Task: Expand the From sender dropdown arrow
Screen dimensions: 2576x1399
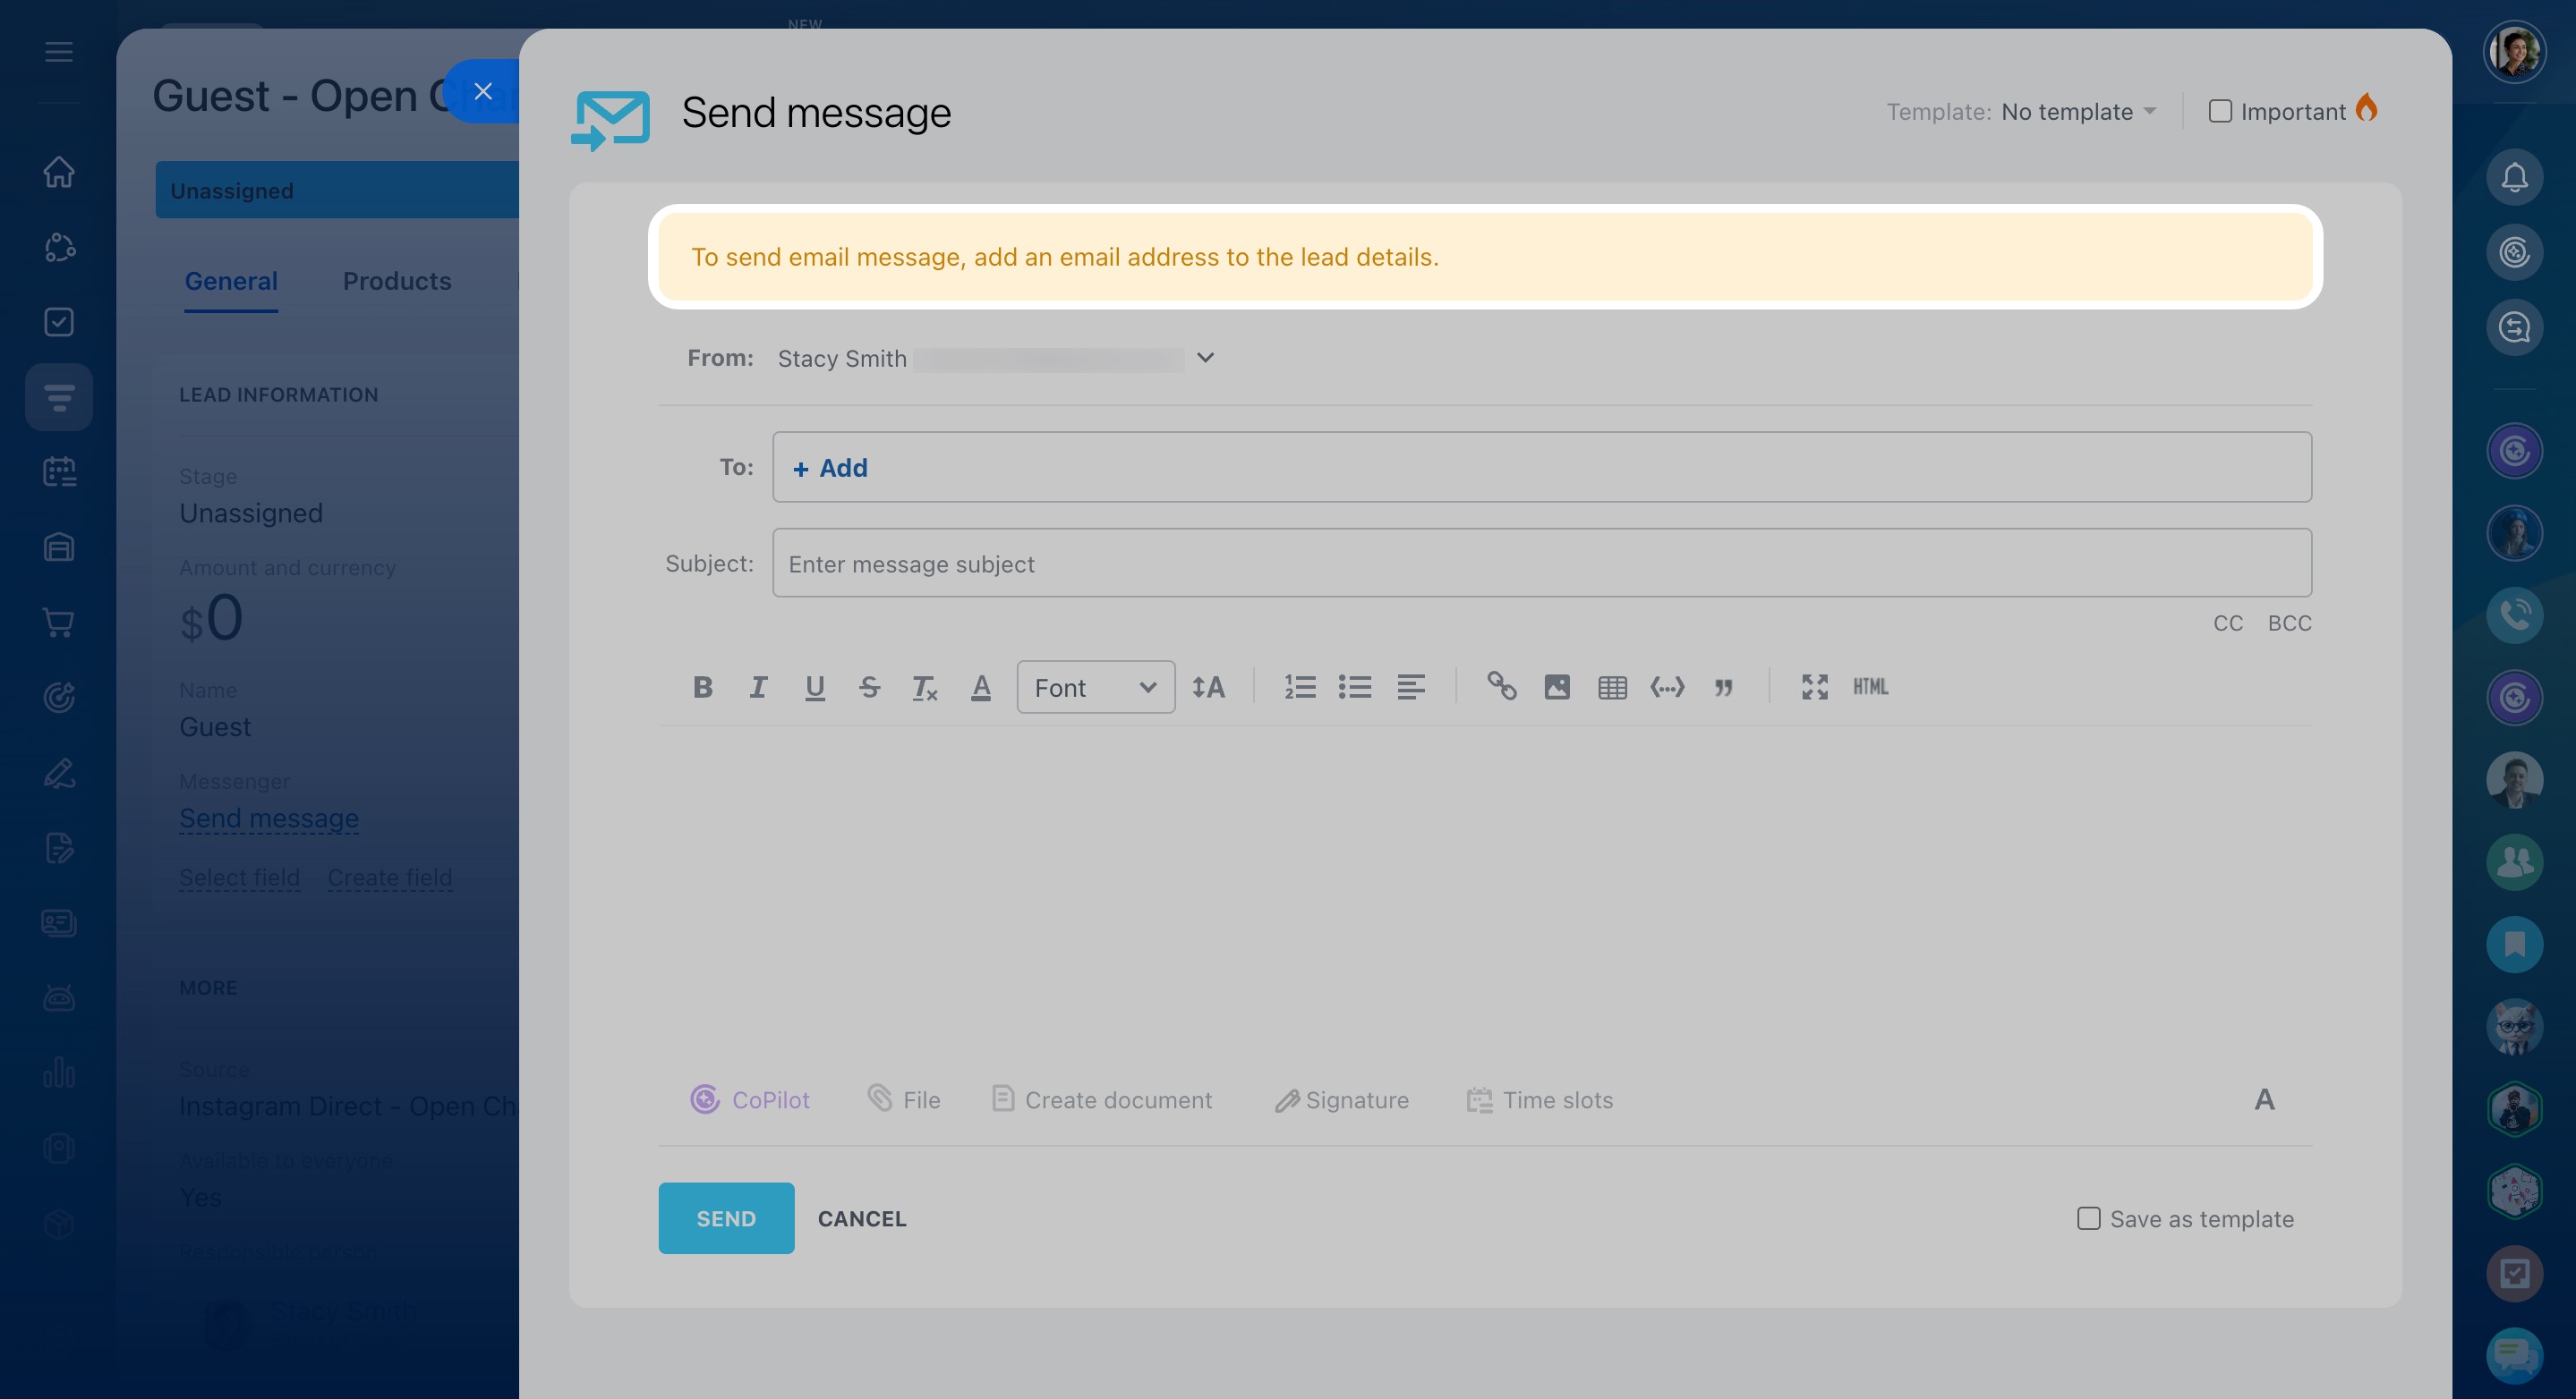Action: coord(1205,358)
